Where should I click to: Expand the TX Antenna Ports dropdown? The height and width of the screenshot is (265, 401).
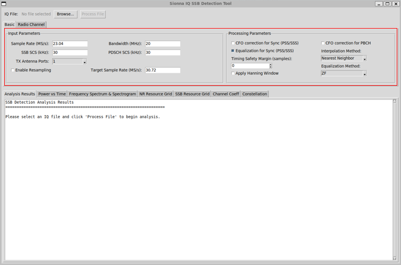[x=84, y=62]
